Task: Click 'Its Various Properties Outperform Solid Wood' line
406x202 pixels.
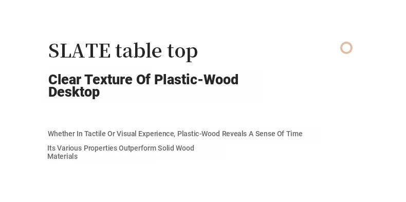Action: (121, 148)
